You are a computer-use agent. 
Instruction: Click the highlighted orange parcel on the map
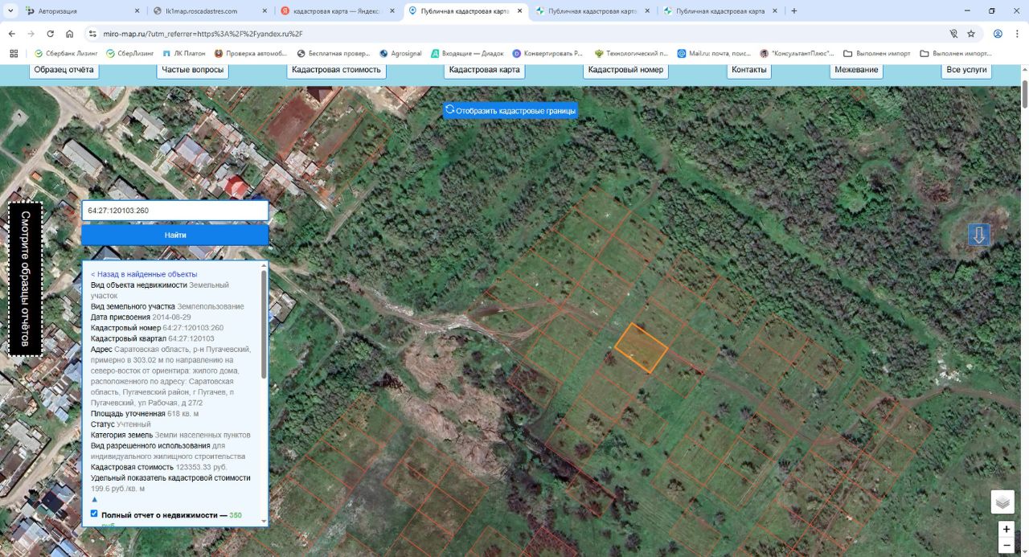coord(641,348)
